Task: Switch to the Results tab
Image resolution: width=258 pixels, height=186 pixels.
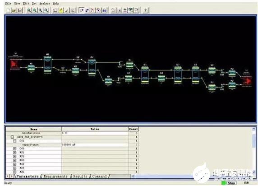Action: pos(80,176)
